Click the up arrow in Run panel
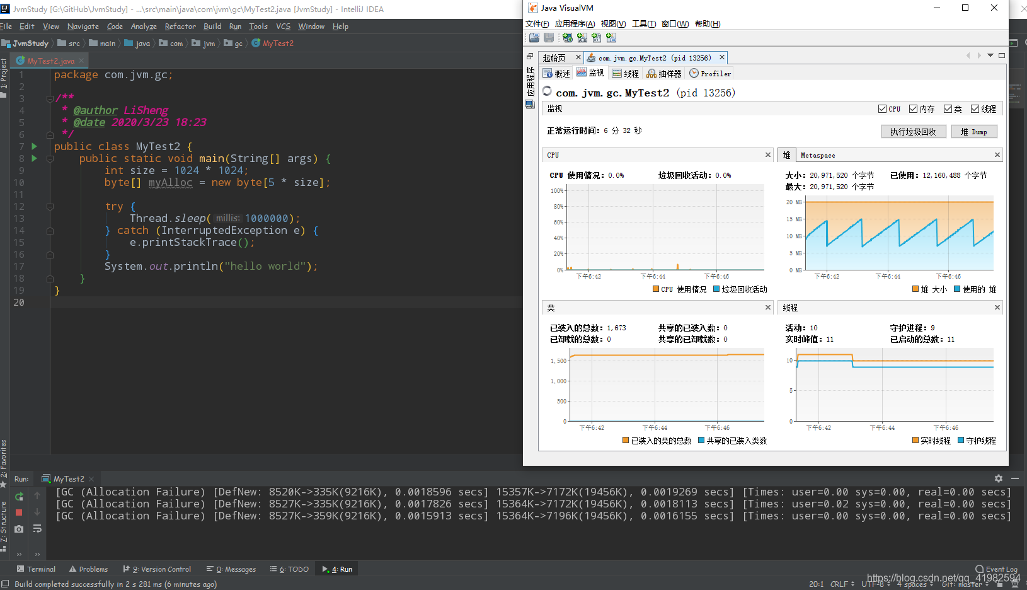This screenshot has height=590, width=1027. point(37,496)
